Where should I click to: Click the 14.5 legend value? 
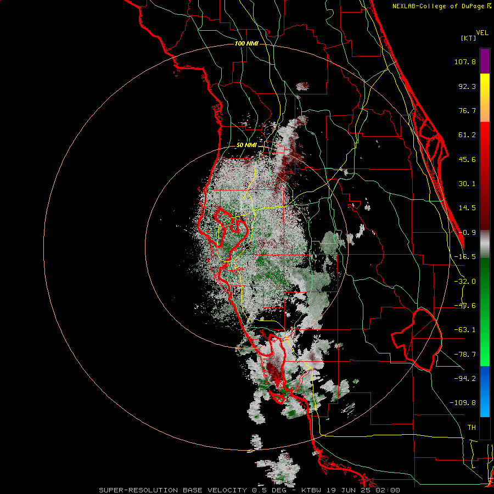pyautogui.click(x=467, y=208)
